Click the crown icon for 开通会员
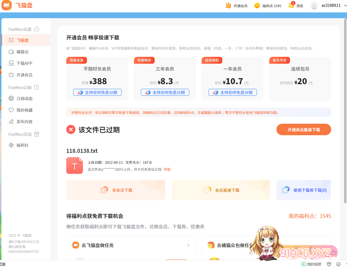The height and width of the screenshot is (267, 347). (x=228, y=5)
